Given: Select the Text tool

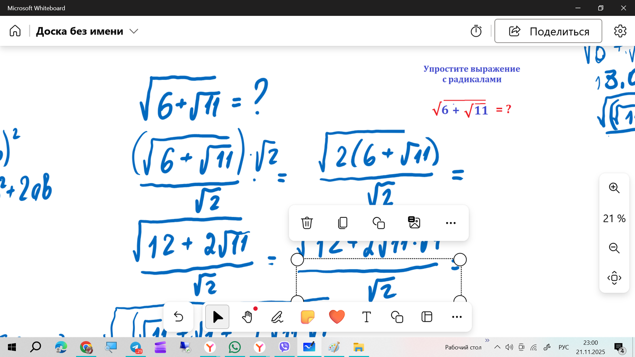Looking at the screenshot, I should (366, 317).
